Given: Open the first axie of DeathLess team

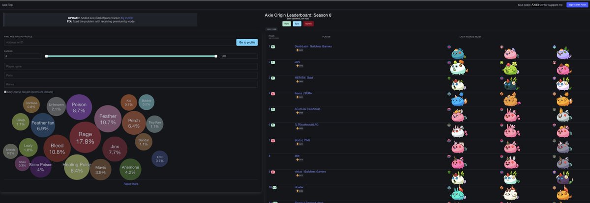Looking at the screenshot, I should (x=458, y=52).
